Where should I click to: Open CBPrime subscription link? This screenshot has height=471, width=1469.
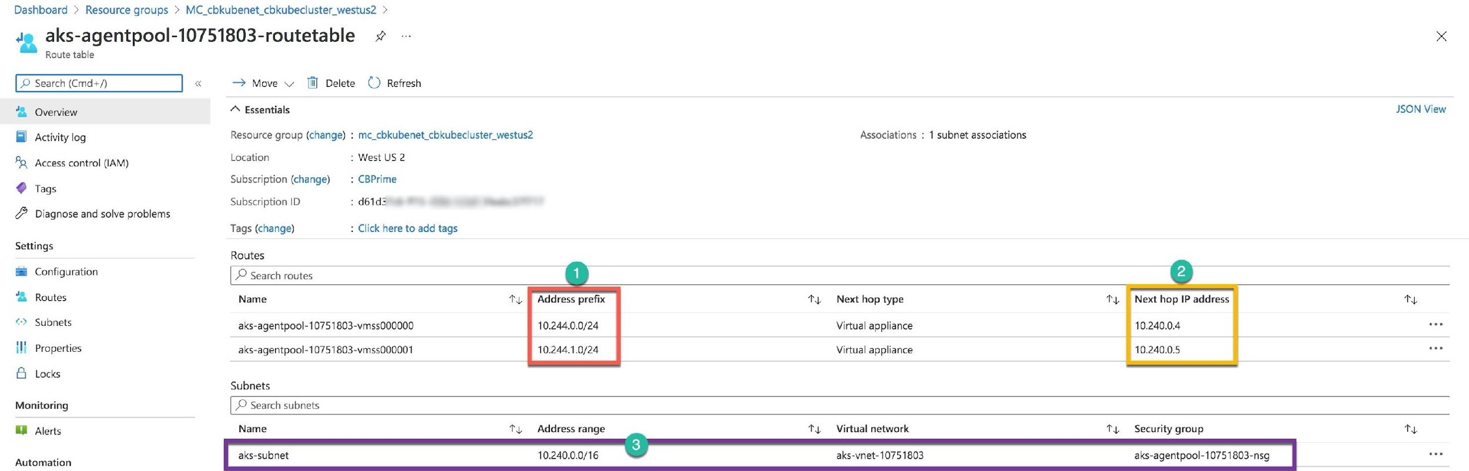377,179
